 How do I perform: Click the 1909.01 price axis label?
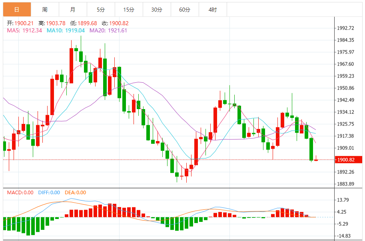346,148
